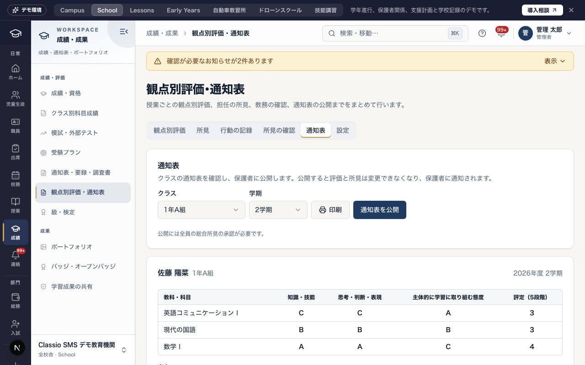Open バッジ・オープンバッジ in the sidebar
585x365 pixels.
[x=83, y=266]
